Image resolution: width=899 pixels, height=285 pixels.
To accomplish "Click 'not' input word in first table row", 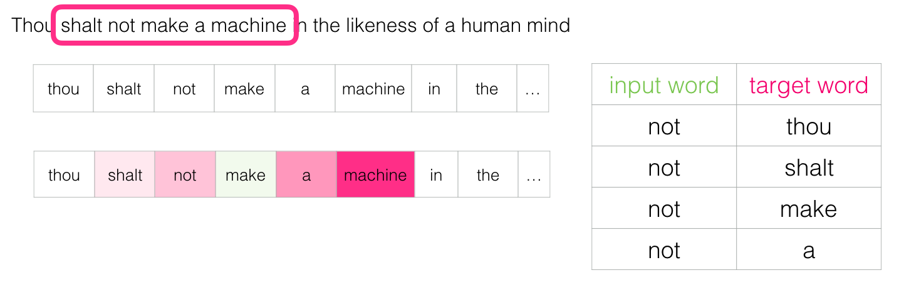I will pos(664,126).
